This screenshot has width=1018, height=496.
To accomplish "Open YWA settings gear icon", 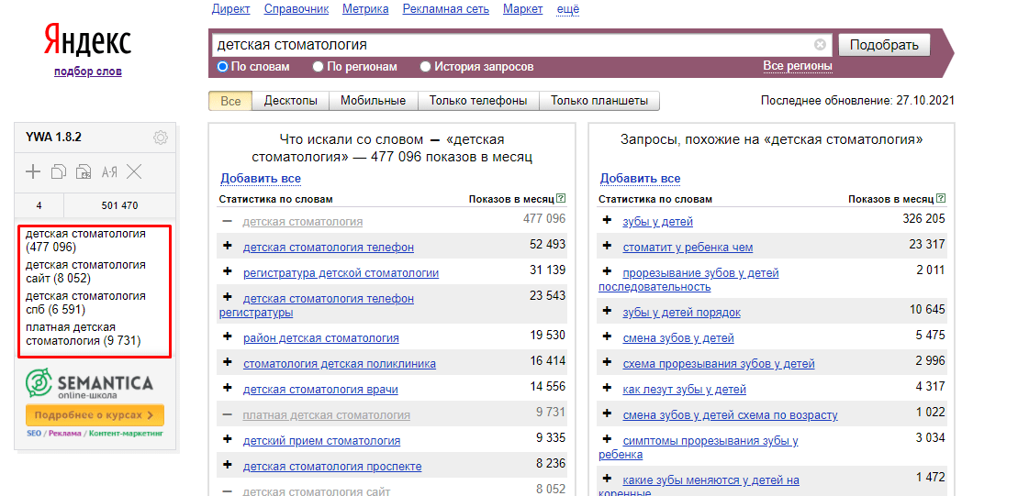I will click(161, 138).
